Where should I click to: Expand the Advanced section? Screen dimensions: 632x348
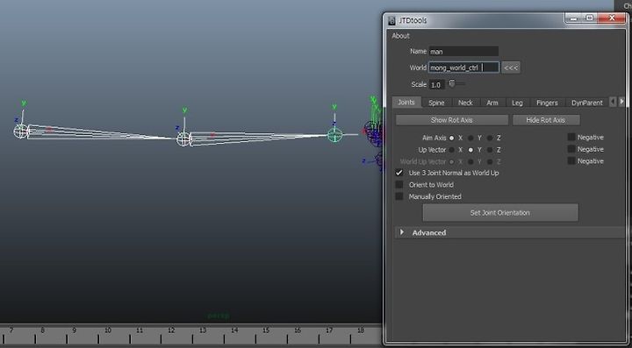coord(402,232)
